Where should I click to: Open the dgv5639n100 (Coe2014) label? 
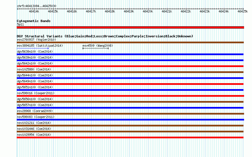point(35,57)
